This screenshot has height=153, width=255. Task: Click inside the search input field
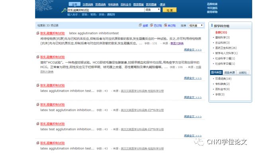coord(106,10)
